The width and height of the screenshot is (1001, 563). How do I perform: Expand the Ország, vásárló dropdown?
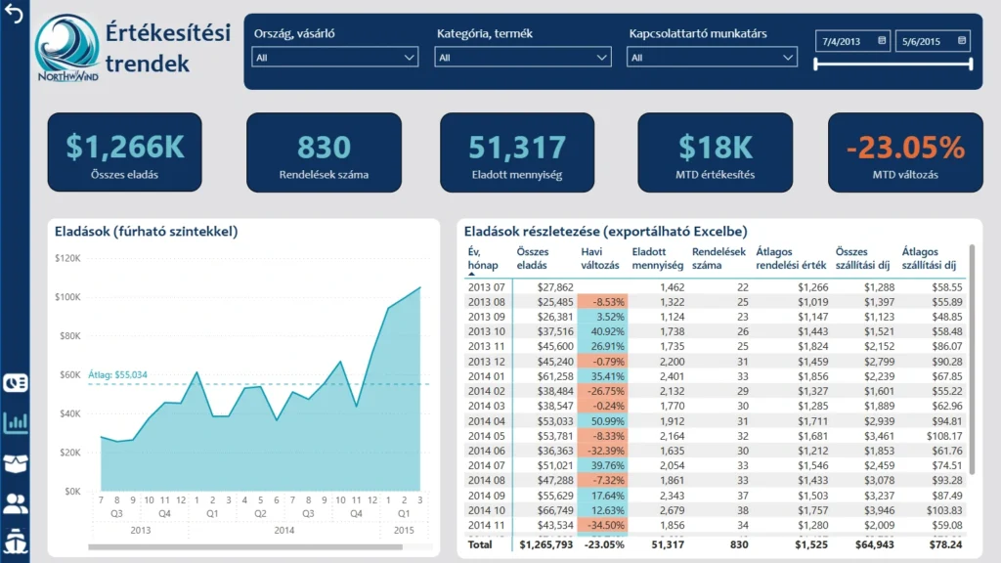coord(334,58)
